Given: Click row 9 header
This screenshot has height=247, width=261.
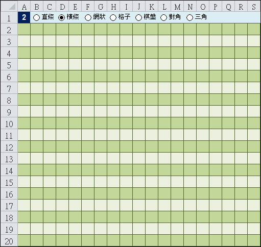Looking at the screenshot, I should pyautogui.click(x=9, y=111).
